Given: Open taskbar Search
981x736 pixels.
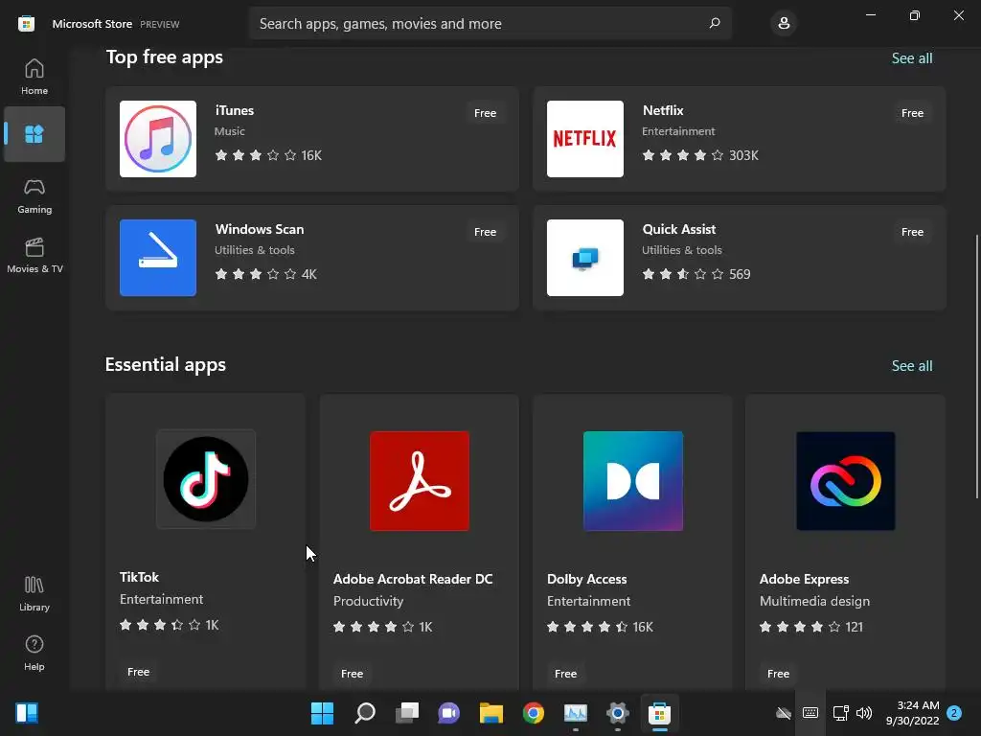Looking at the screenshot, I should [x=365, y=713].
